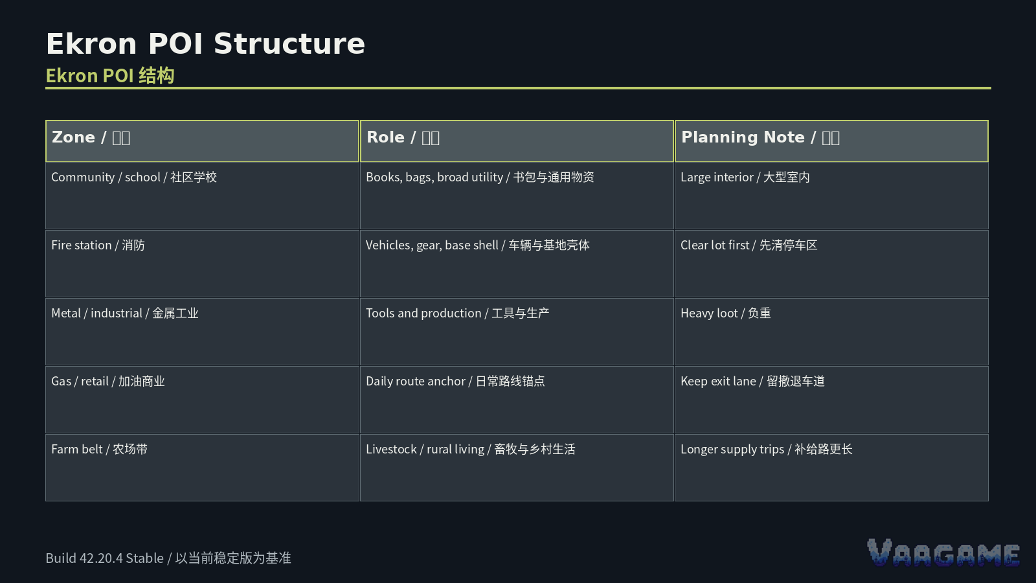This screenshot has height=583, width=1036.
Task: Select the Role column header
Action: pos(517,141)
